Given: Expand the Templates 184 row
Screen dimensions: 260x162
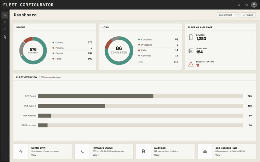Looking at the screenshot, I should pyautogui.click(x=220, y=51).
